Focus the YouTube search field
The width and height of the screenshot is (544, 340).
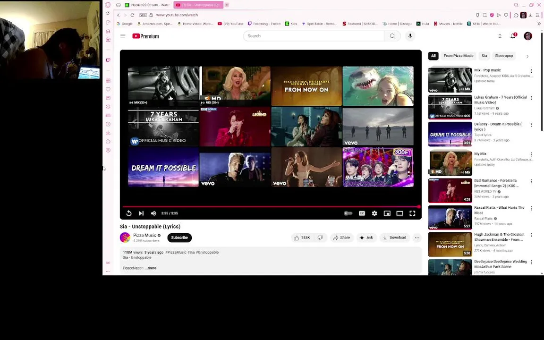click(314, 36)
